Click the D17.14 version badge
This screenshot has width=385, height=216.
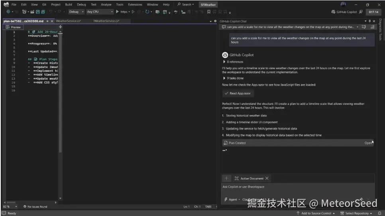(373, 12)
